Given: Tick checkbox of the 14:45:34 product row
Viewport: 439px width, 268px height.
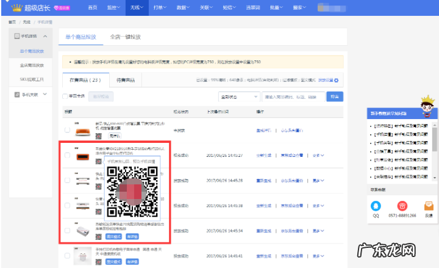Looking at the screenshot, I should (x=67, y=230).
